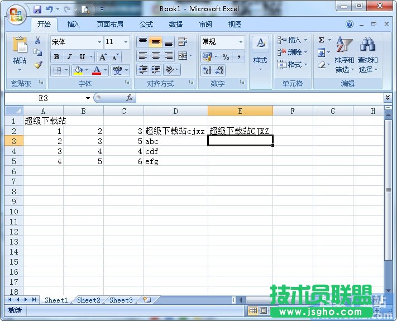Toggle italic formatting

coord(69,57)
